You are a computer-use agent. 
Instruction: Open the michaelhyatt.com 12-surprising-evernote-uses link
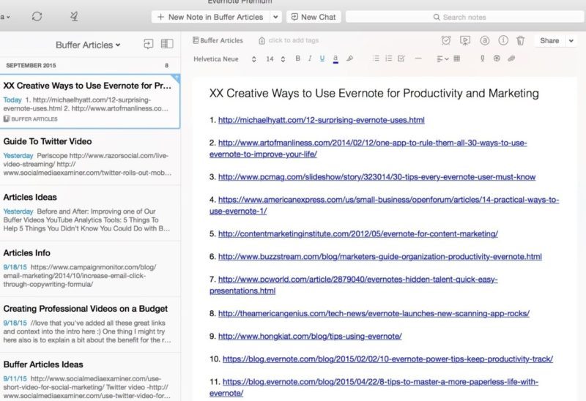point(322,120)
